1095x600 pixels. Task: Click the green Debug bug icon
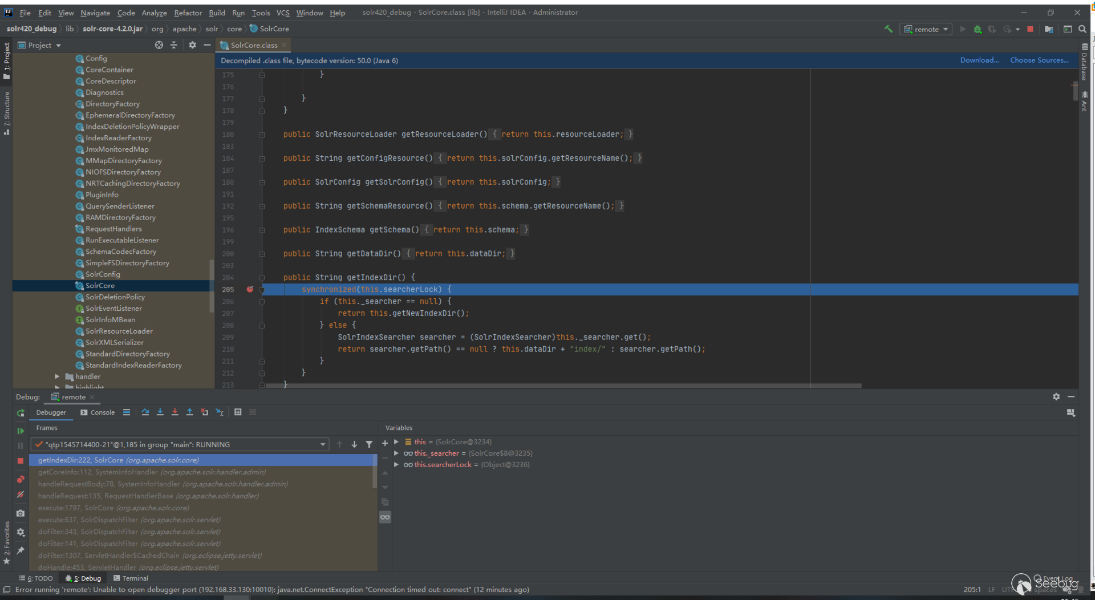[x=978, y=29]
